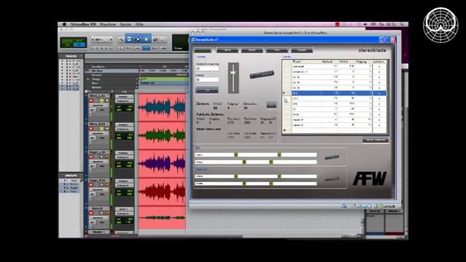
Task: Open the Tracks list panel menu button
Action: [81, 56]
